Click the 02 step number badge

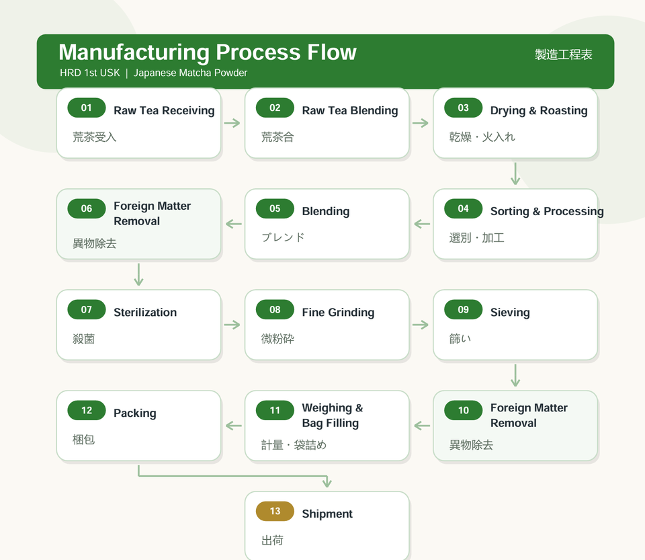275,108
